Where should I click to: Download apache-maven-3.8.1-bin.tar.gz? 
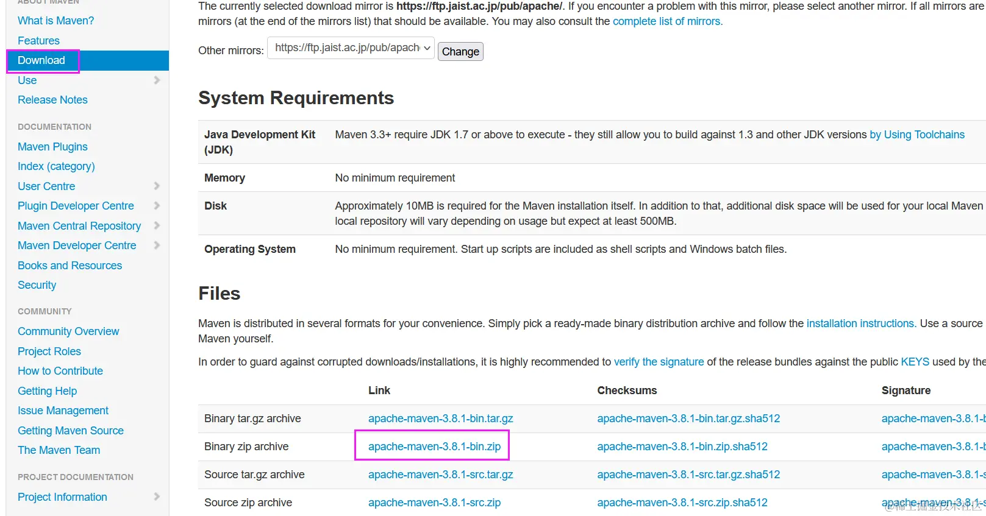[x=441, y=419]
